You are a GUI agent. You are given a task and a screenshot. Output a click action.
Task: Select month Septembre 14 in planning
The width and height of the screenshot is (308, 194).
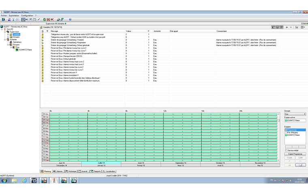point(180,163)
